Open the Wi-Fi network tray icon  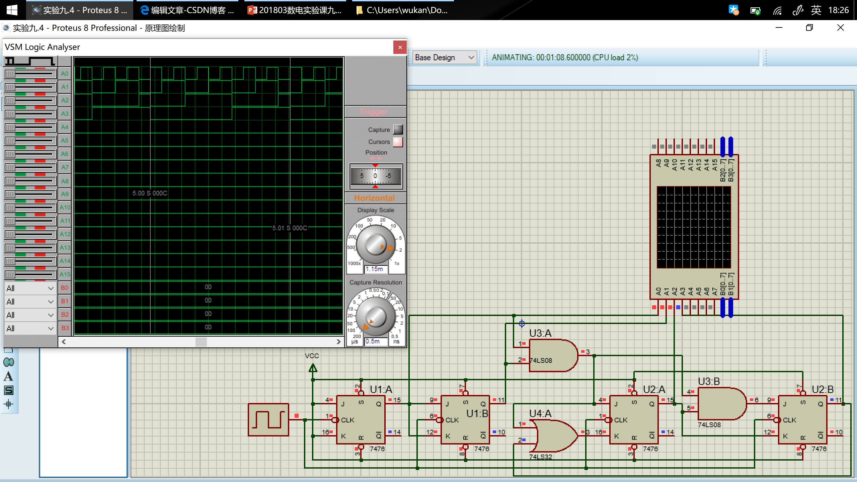click(777, 10)
